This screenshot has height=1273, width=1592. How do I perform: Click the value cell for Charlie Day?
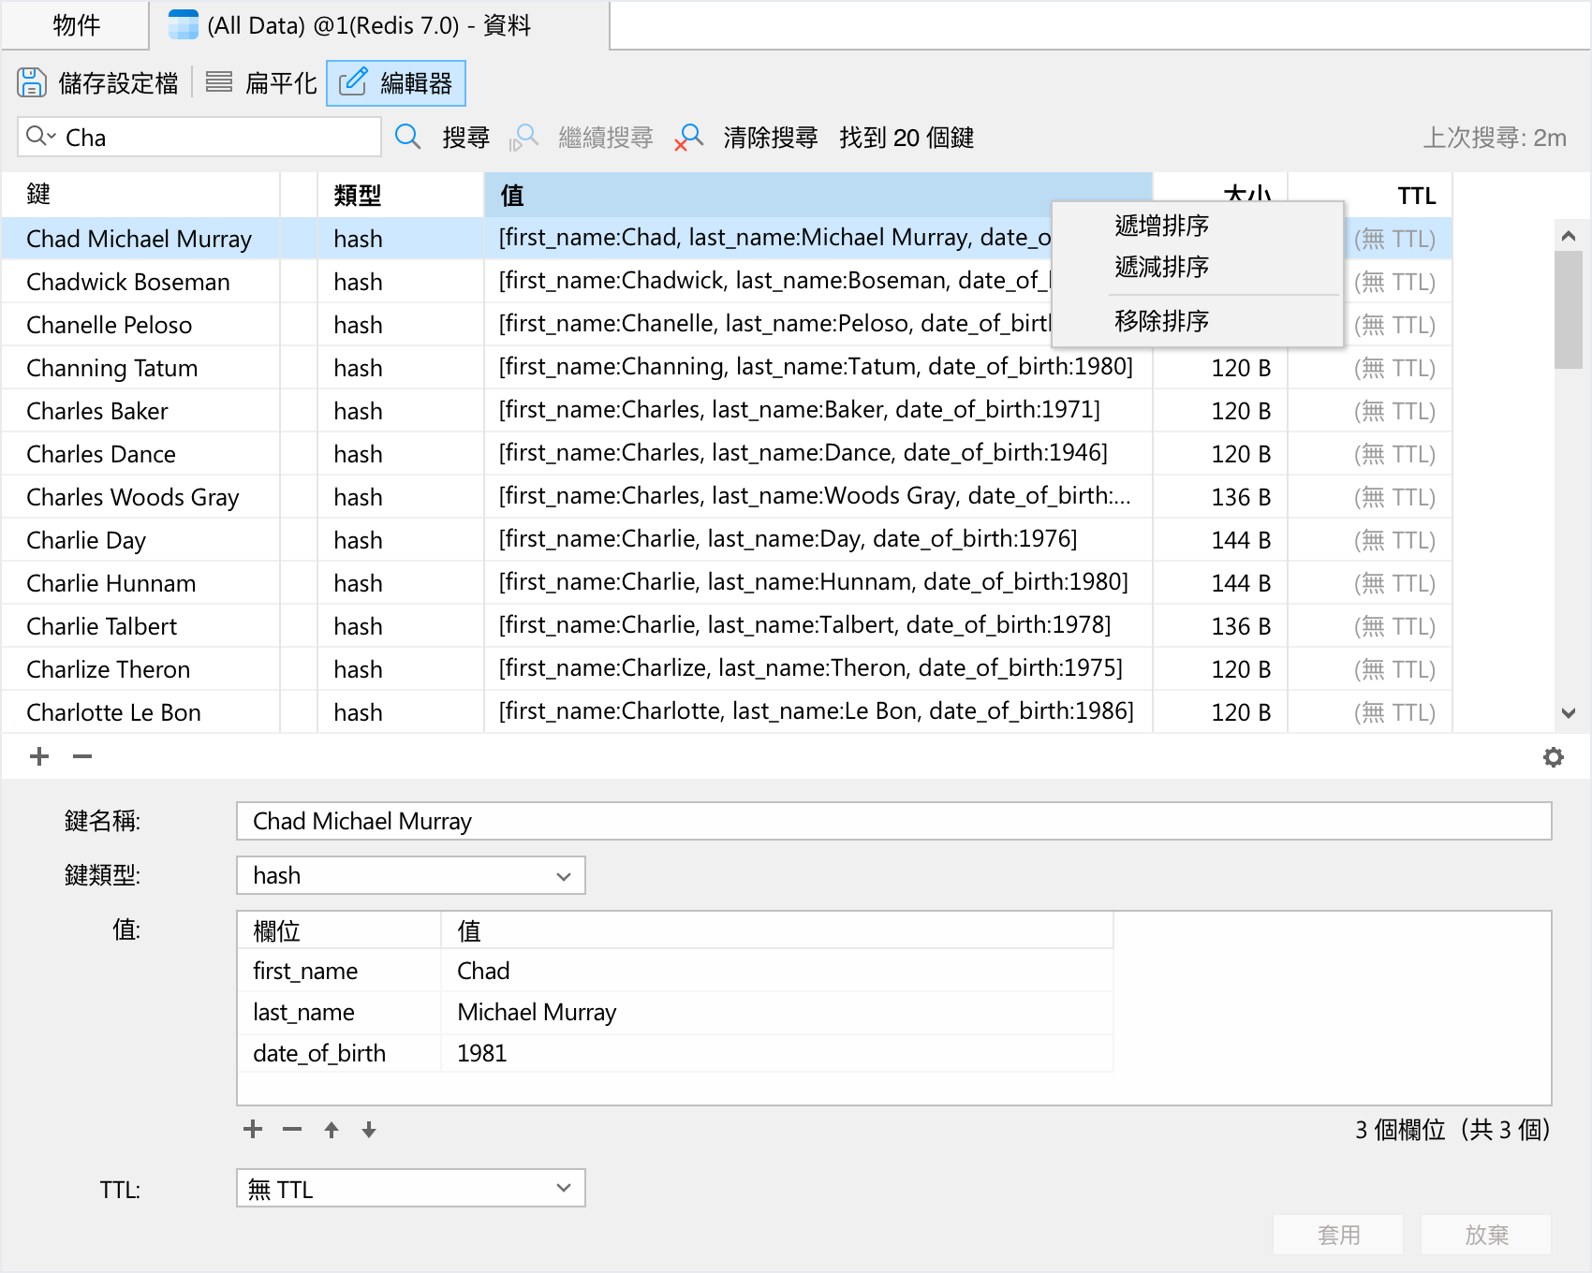[x=818, y=540]
